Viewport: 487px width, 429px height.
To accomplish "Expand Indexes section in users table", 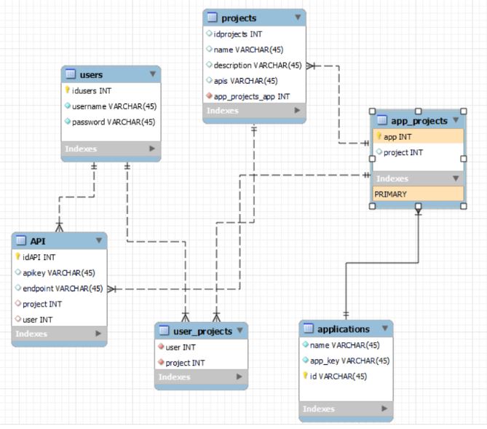I will [152, 149].
